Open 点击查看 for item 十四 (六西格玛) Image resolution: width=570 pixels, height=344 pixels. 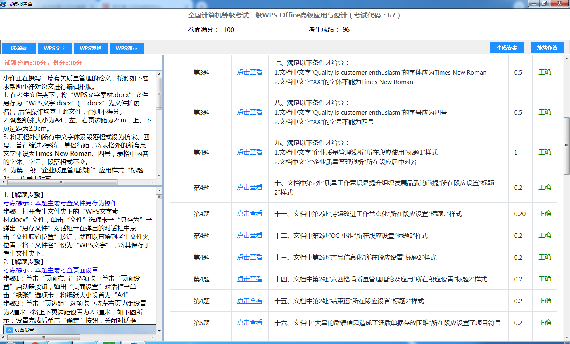[250, 279]
